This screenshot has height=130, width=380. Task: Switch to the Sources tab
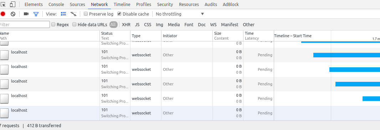point(77,4)
